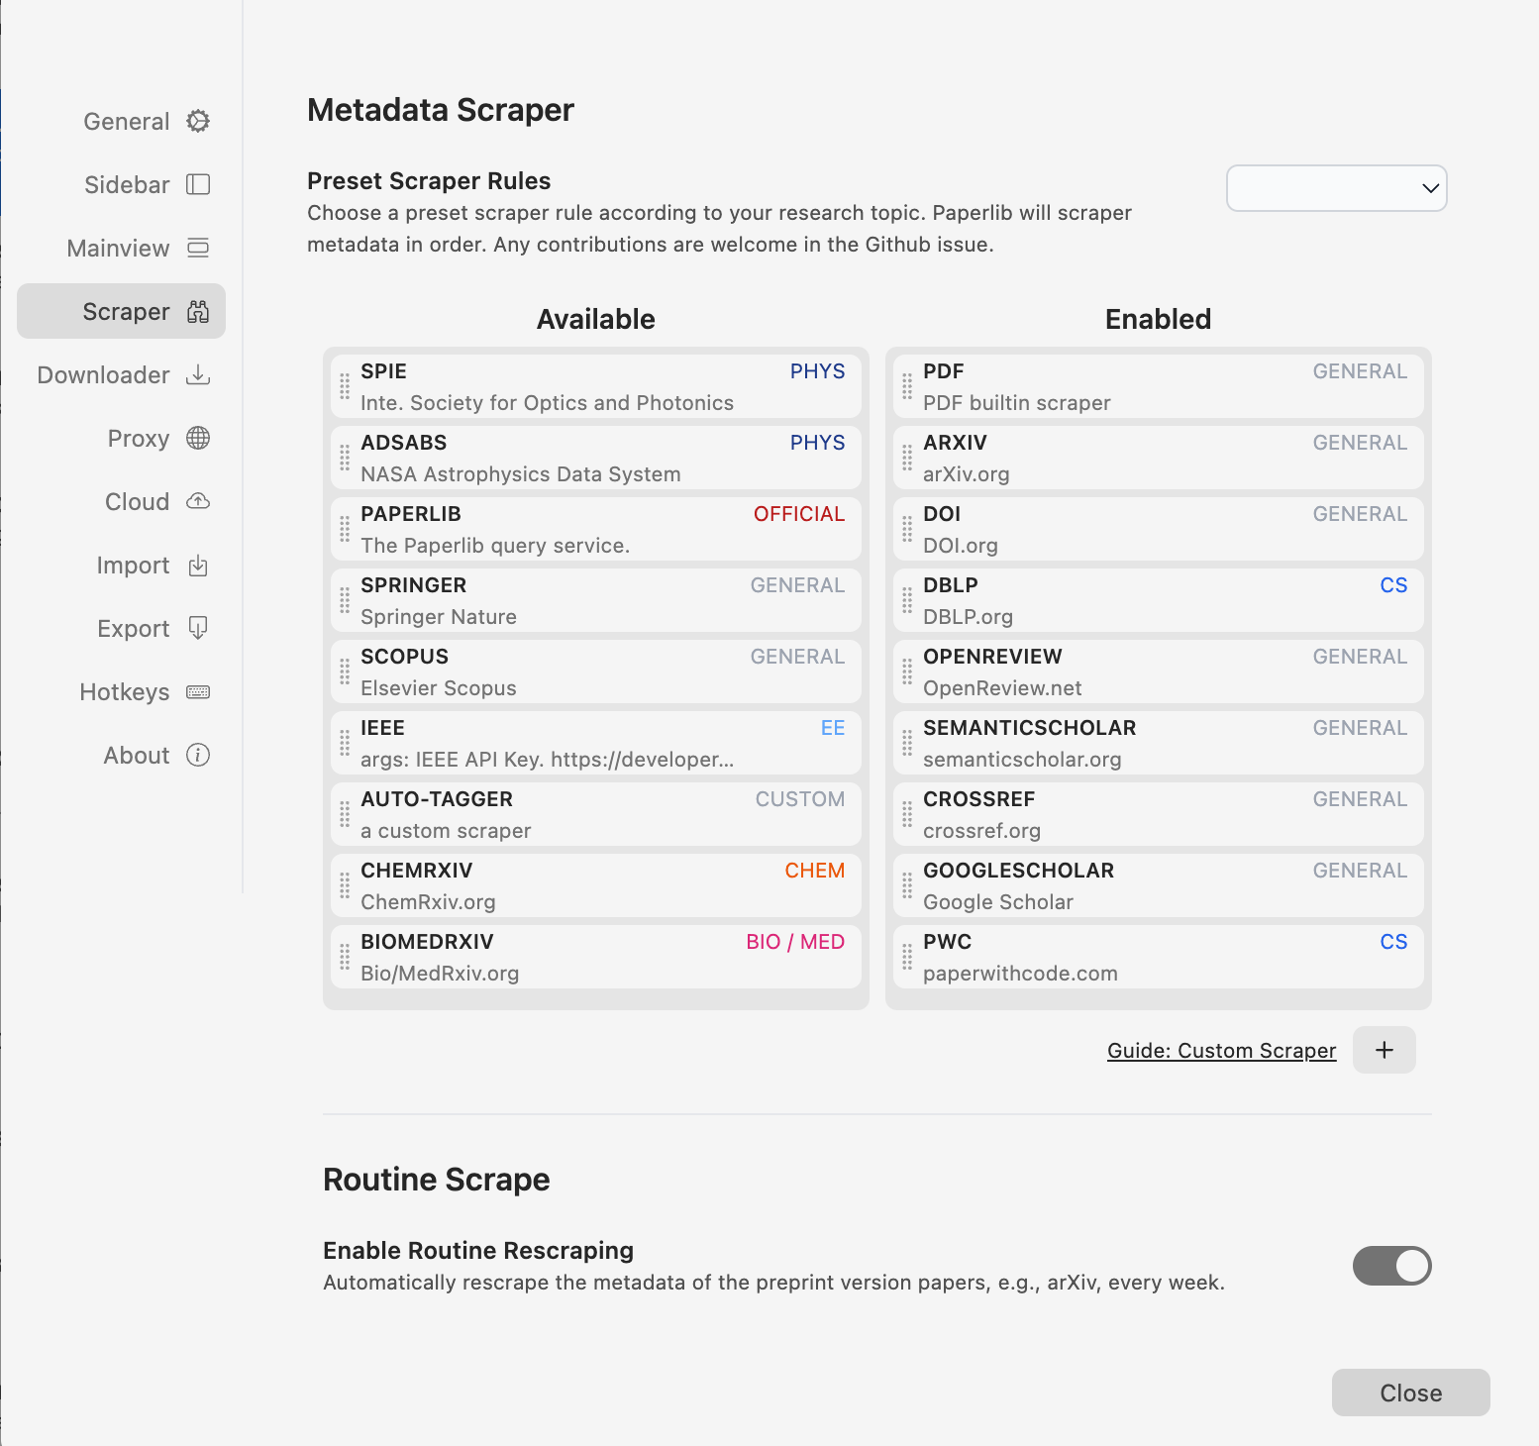1539x1446 pixels.
Task: Open the Downloader settings download icon
Action: pyautogui.click(x=198, y=374)
